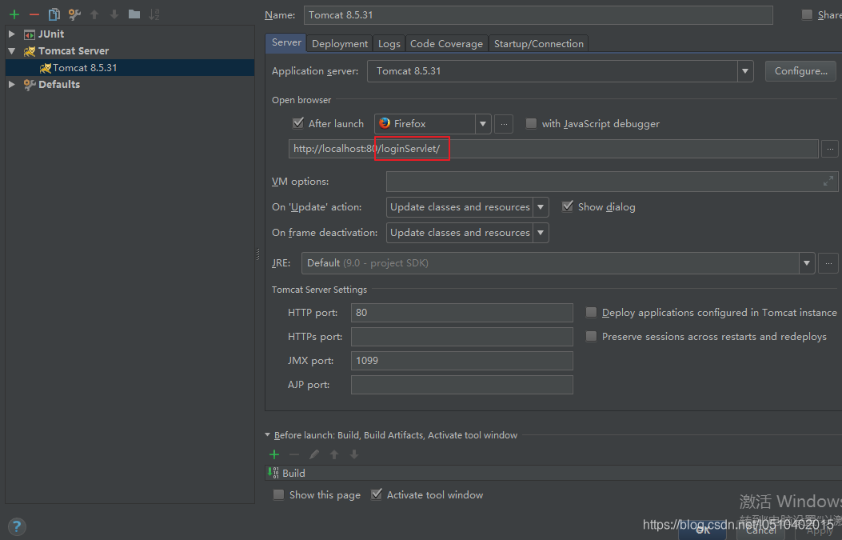Enable with JavaScript debugger checkbox
Viewport: 842px width, 540px height.
click(x=531, y=123)
